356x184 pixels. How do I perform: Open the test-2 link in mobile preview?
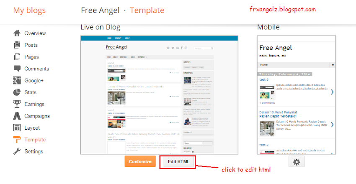click(264, 145)
